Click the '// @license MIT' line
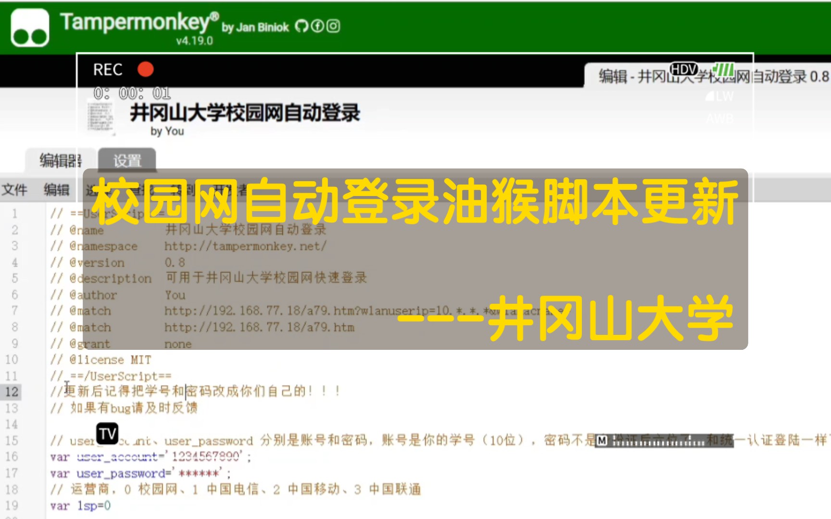 (101, 359)
